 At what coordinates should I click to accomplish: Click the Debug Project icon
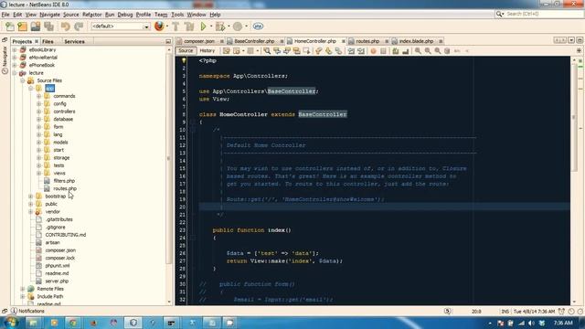pyautogui.click(x=220, y=27)
